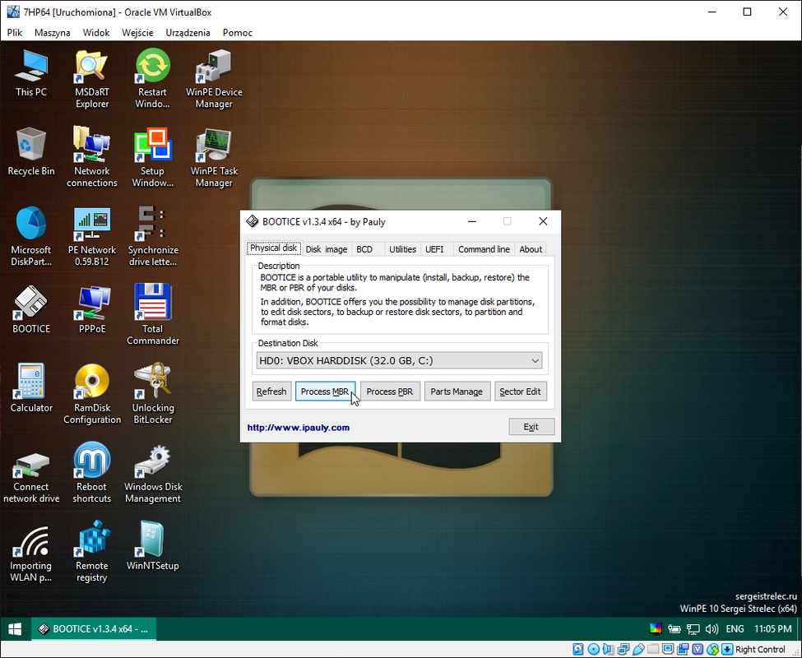The height and width of the screenshot is (658, 802).
Task: Open VirtualBox Plik menu
Action: (x=14, y=32)
